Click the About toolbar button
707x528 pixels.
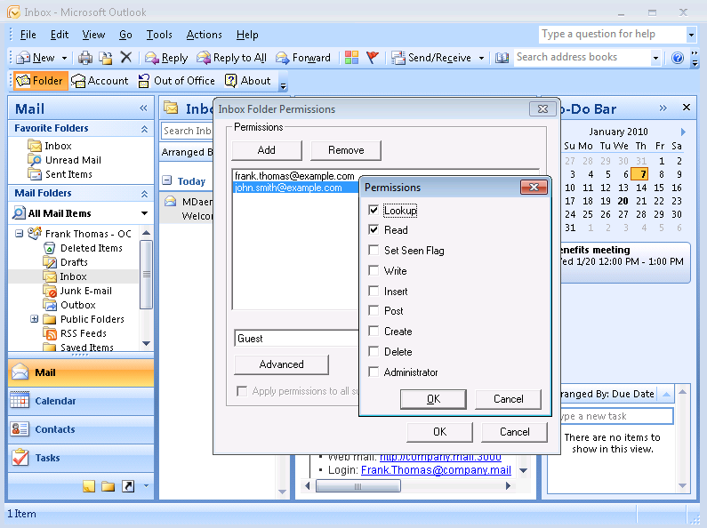(x=248, y=81)
